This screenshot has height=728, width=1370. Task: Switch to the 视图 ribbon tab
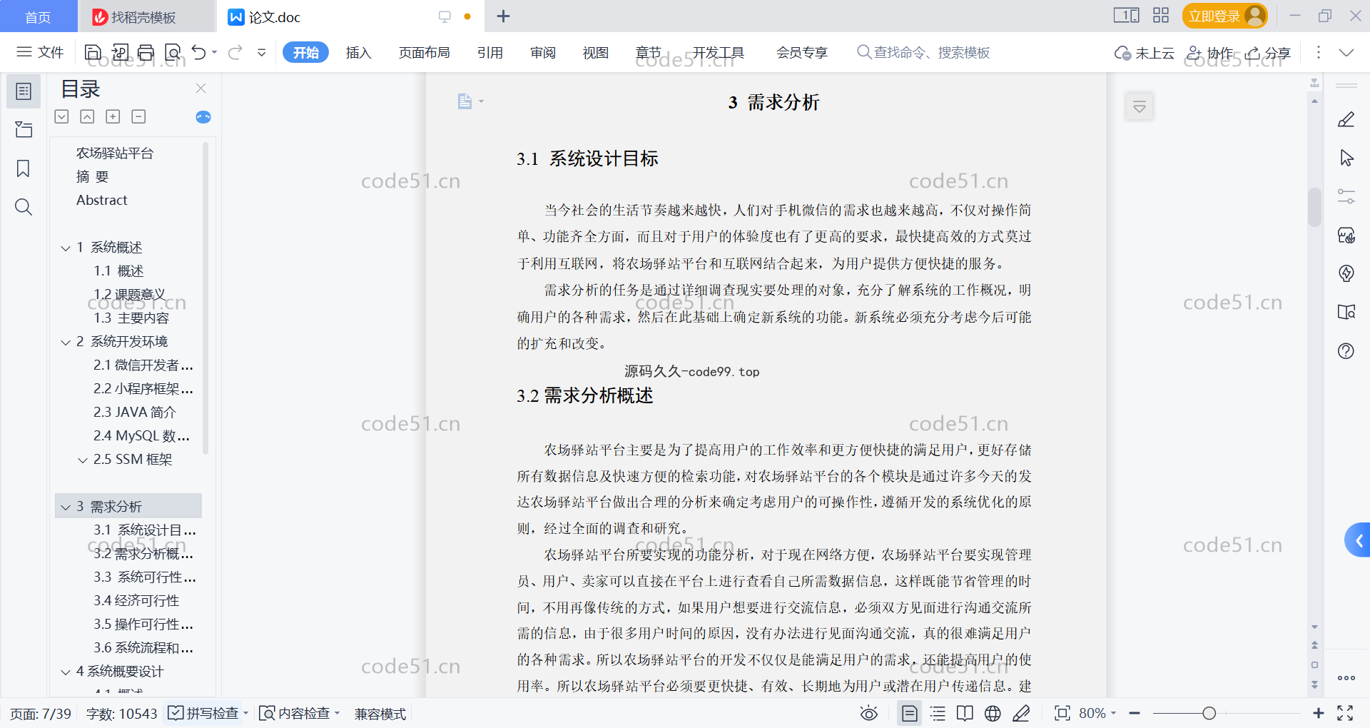(595, 52)
